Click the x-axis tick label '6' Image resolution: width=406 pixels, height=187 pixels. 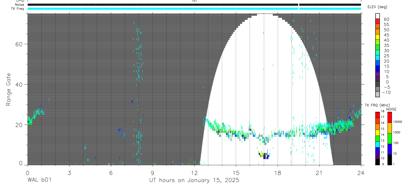coord(111,172)
